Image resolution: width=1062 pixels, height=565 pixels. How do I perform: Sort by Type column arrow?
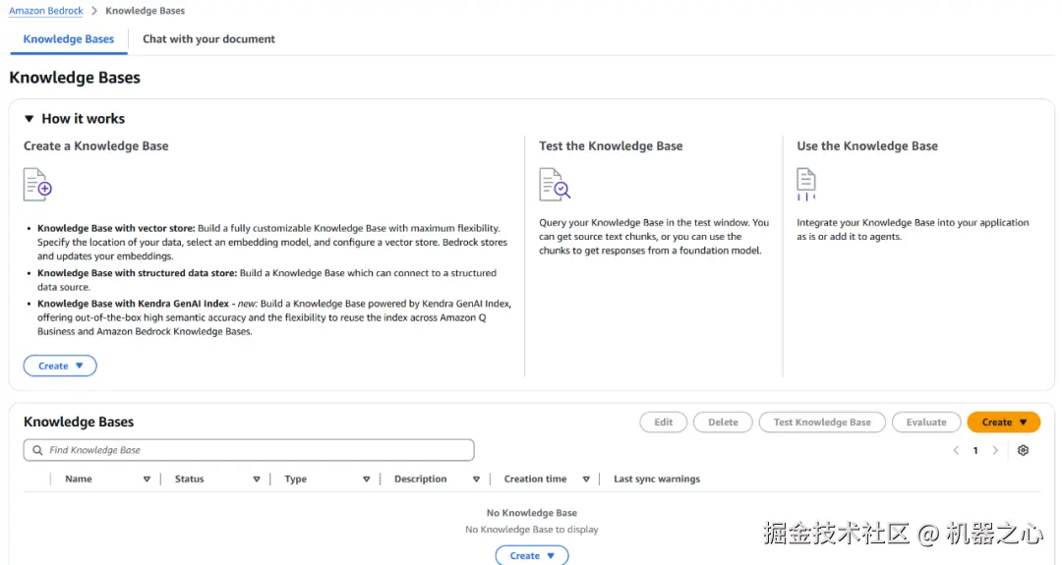[366, 480]
